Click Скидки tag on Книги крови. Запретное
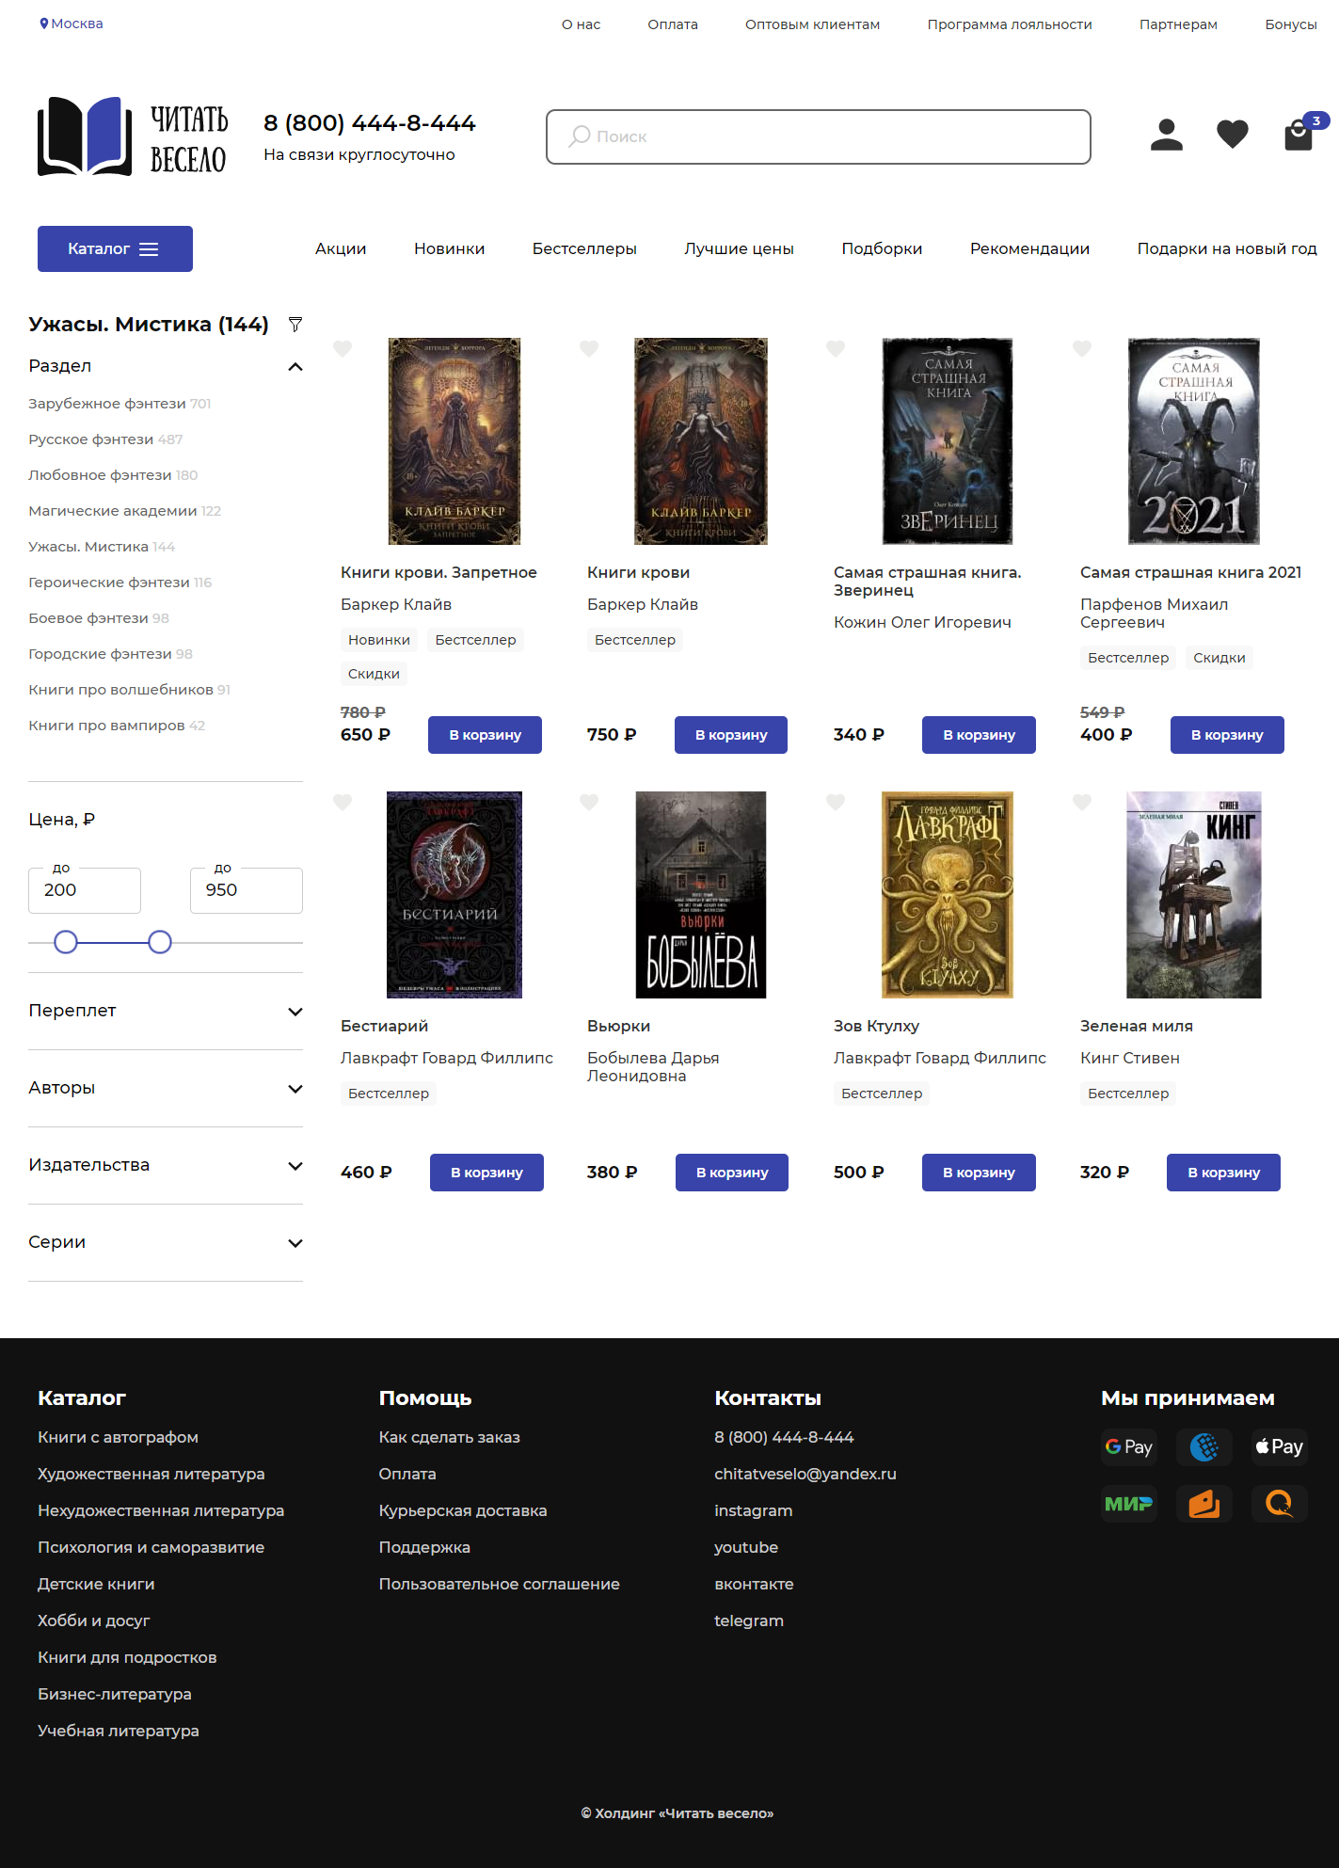The width and height of the screenshot is (1339, 1868). [374, 674]
